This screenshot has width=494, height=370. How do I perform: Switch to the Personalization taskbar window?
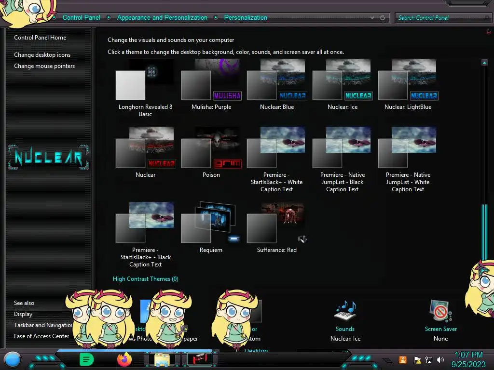(x=200, y=359)
